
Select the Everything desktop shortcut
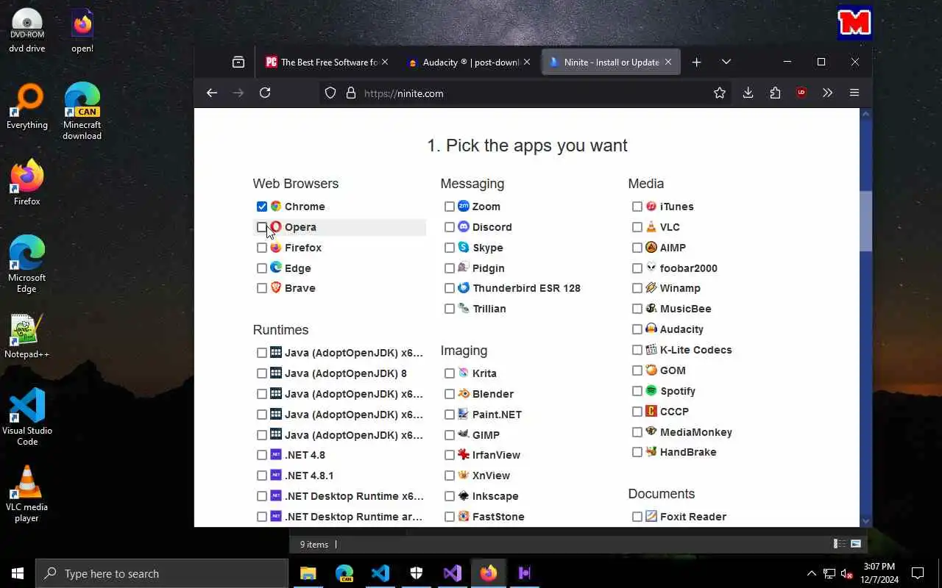point(26,108)
